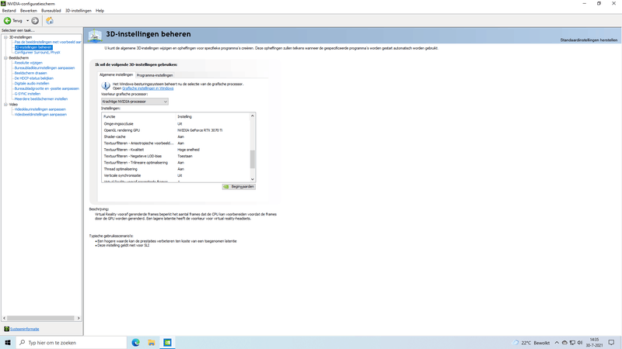Viewport: 622px width, 349px height.
Task: Select the Shader-cache setting row
Action: (176, 136)
